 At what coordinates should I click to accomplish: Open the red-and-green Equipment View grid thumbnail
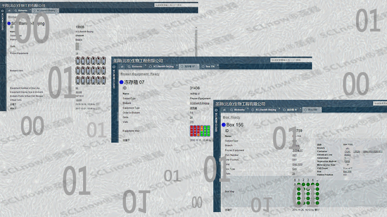200,131
